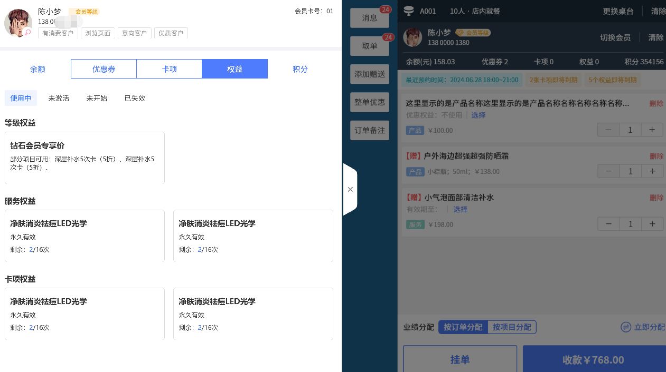Click the 取单 sidebar button
Viewport: 666px width, 372px height.
coord(370,46)
